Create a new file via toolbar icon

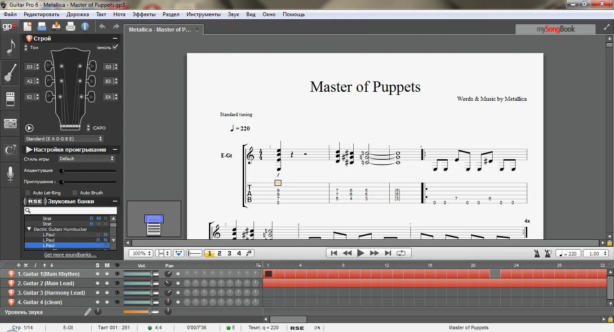point(28,26)
